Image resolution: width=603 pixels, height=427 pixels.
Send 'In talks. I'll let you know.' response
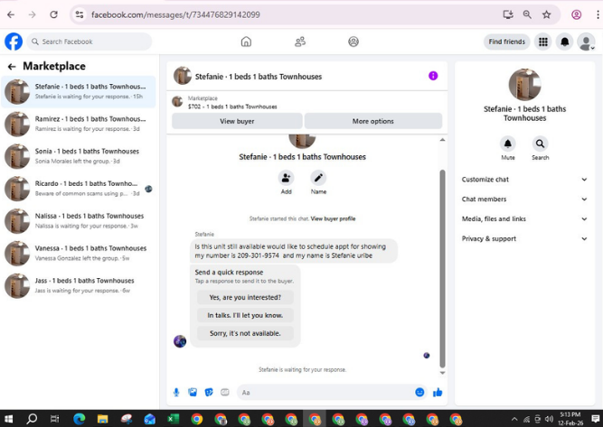pyautogui.click(x=245, y=315)
